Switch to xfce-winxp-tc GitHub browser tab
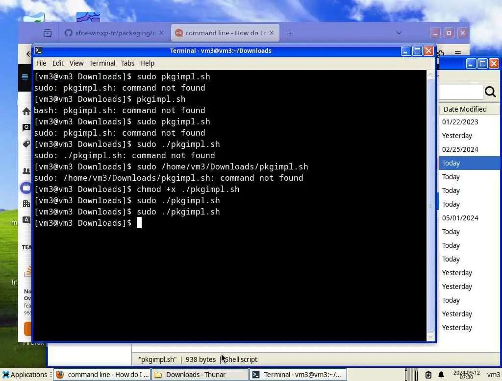The height and width of the screenshot is (381, 502). click(114, 33)
